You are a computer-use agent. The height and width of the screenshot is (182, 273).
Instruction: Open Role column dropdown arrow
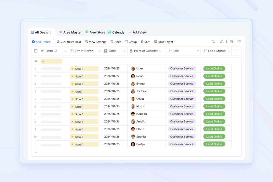pos(198,51)
